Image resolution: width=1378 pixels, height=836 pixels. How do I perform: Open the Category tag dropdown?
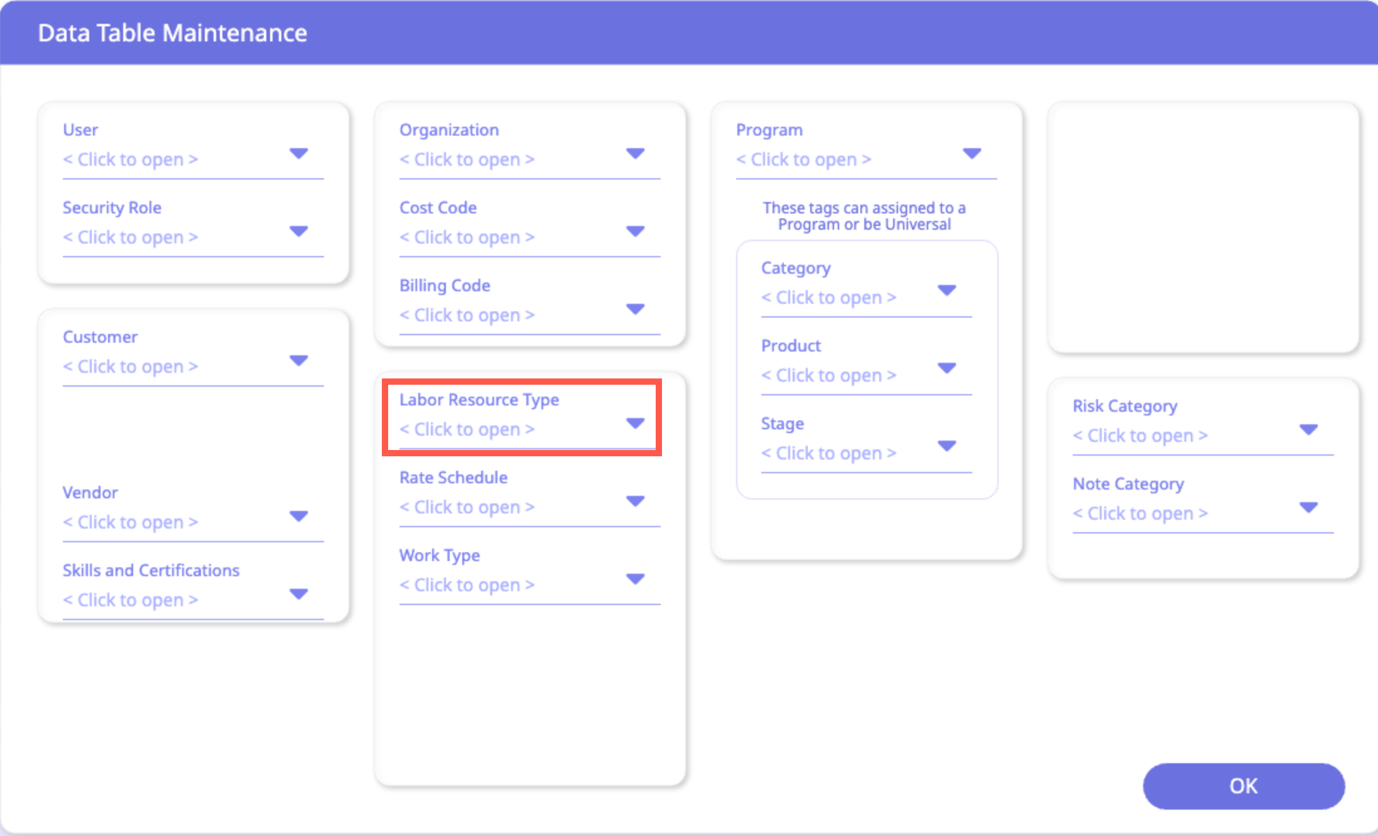coord(947,291)
